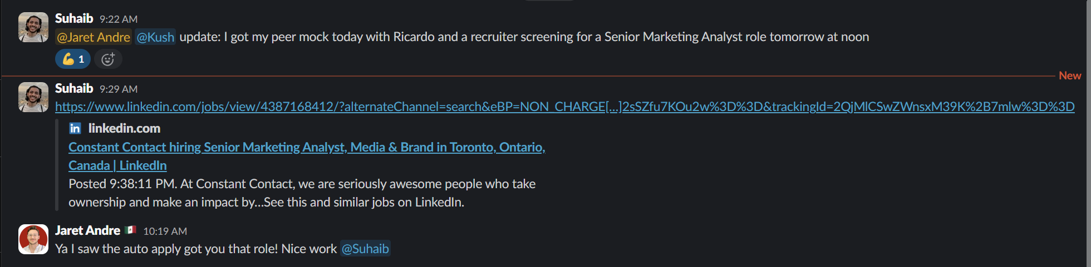Click the LinkedIn logo icon in preview
Image resolution: width=1091 pixels, height=267 pixels.
click(75, 129)
